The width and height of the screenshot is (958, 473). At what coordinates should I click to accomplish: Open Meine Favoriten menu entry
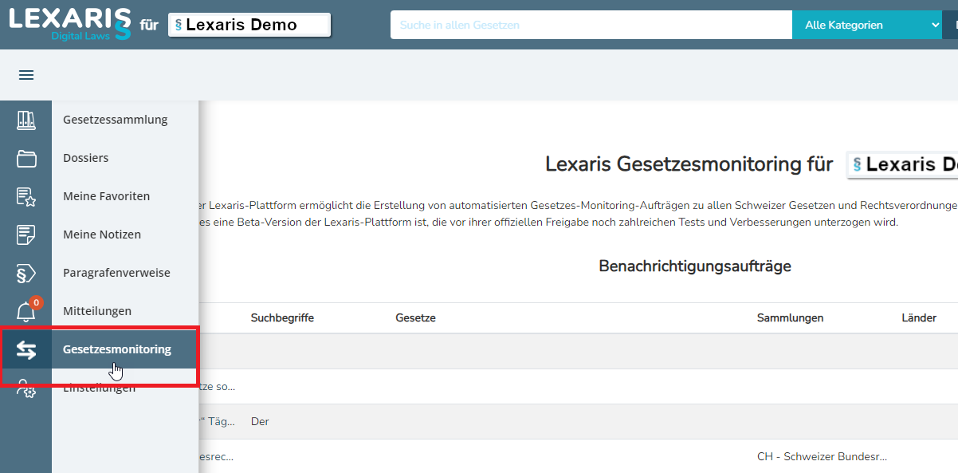[x=107, y=196]
